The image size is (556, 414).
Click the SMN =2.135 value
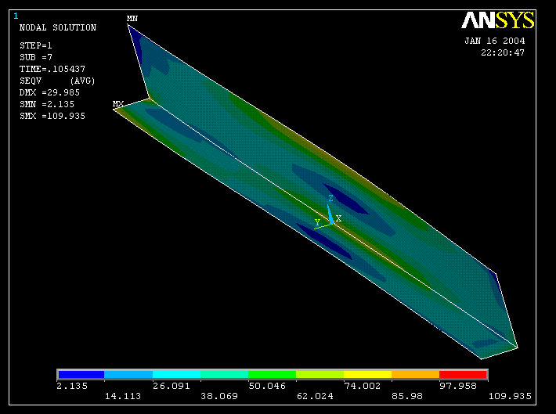[47, 104]
